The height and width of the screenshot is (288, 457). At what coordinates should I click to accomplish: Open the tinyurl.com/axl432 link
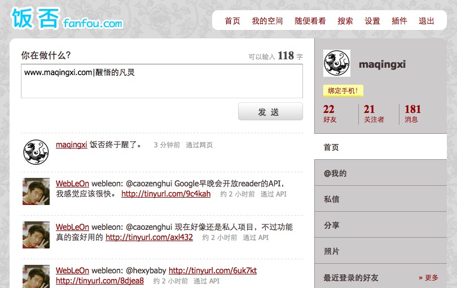click(x=149, y=237)
